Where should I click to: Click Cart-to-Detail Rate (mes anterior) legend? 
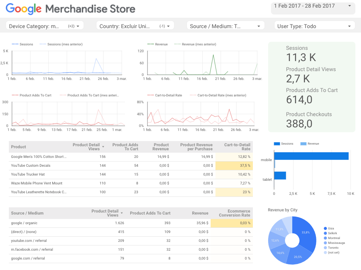click(x=218, y=95)
